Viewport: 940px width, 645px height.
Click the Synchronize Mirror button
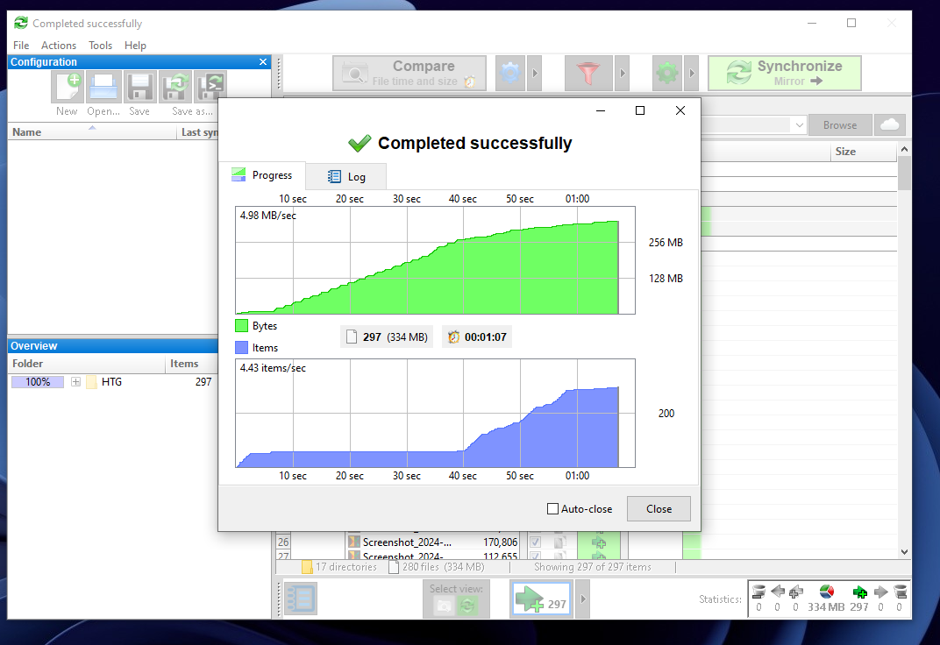(784, 73)
